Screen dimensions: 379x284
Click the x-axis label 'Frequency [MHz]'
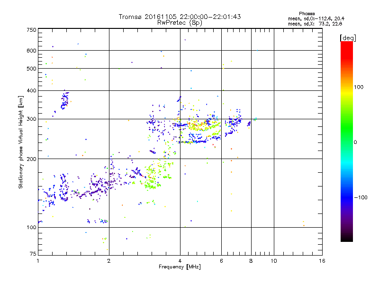click(x=180, y=267)
